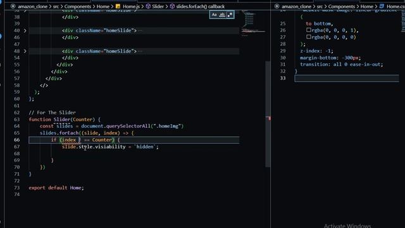Click src breadcrumb in left editor
Image resolution: width=405 pixels, height=228 pixels.
coord(56,6)
